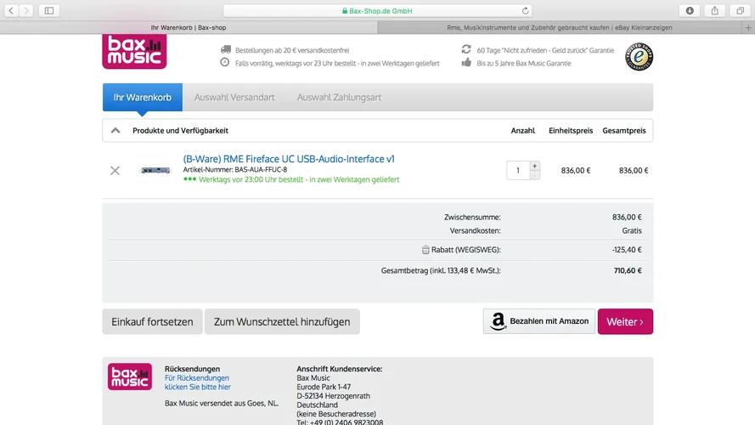Go back with Safari back arrow
The height and width of the screenshot is (425, 755).
[11, 10]
